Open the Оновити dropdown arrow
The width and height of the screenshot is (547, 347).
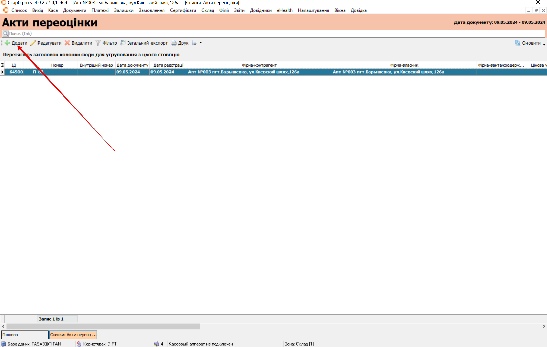pyautogui.click(x=544, y=45)
